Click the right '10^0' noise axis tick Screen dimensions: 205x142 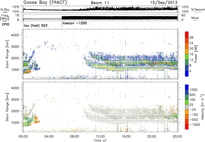185,12
